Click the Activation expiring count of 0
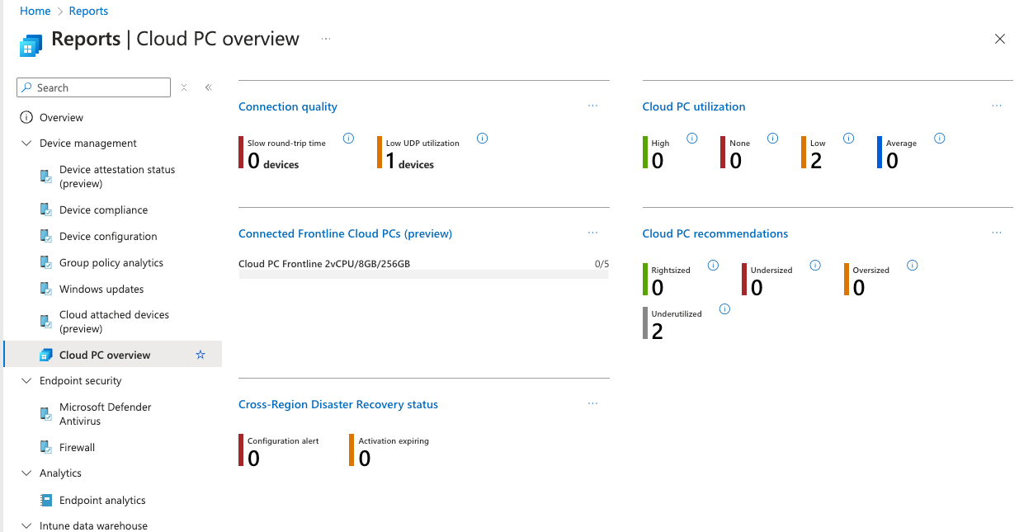 click(x=365, y=459)
